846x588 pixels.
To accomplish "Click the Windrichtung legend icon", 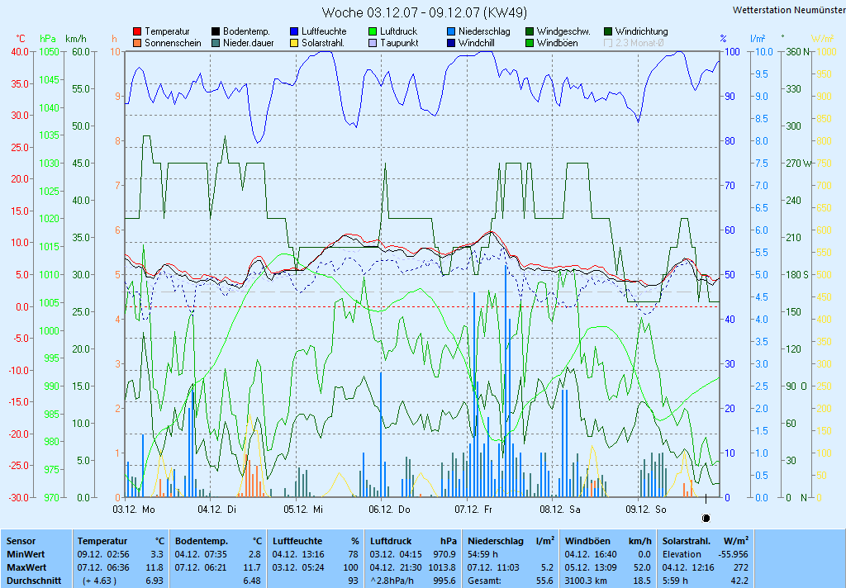I will 608,31.
